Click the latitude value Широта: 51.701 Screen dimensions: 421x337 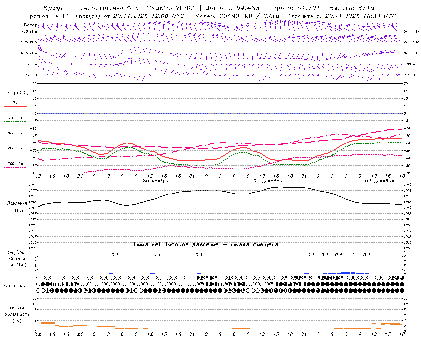click(294, 8)
